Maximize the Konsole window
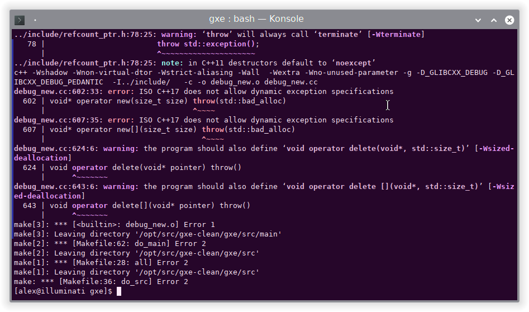This screenshot has width=529, height=312. [x=494, y=20]
